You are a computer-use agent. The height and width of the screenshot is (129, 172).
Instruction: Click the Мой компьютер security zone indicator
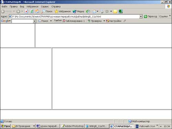[x=139, y=121]
